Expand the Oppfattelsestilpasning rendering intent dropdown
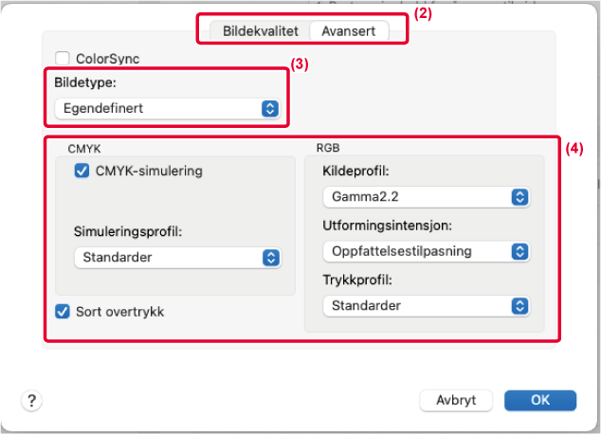 coord(427,252)
